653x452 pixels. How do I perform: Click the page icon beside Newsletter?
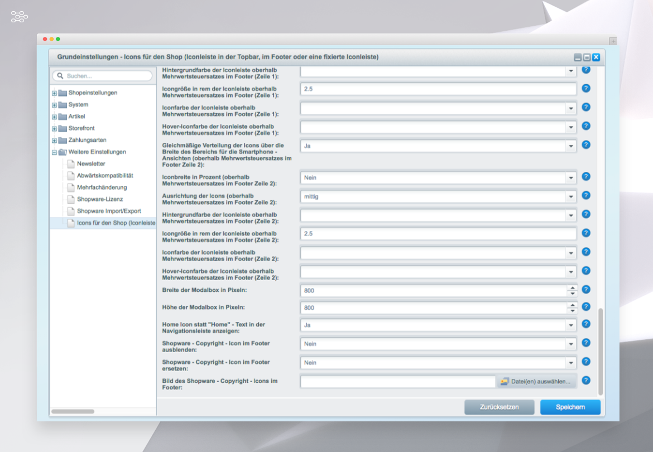click(71, 164)
